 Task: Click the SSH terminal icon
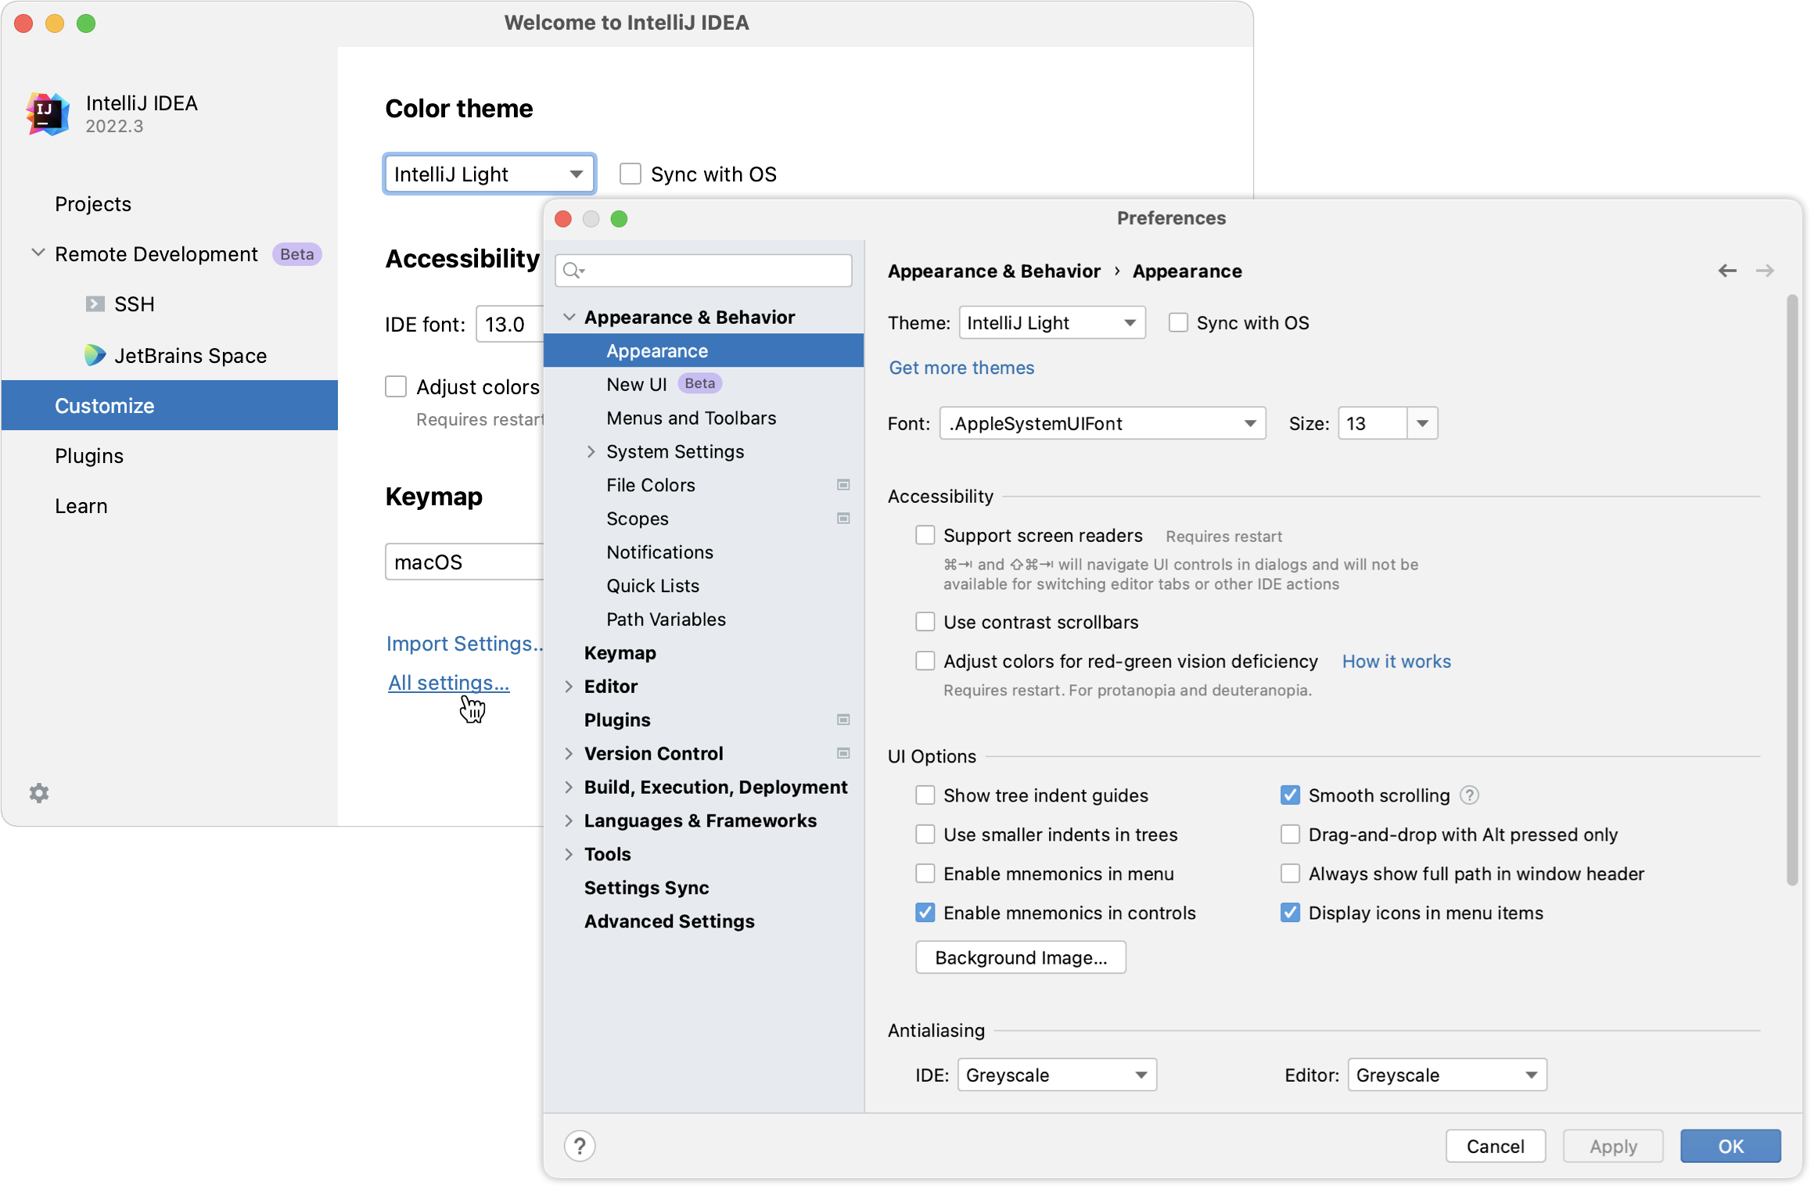pyautogui.click(x=95, y=304)
